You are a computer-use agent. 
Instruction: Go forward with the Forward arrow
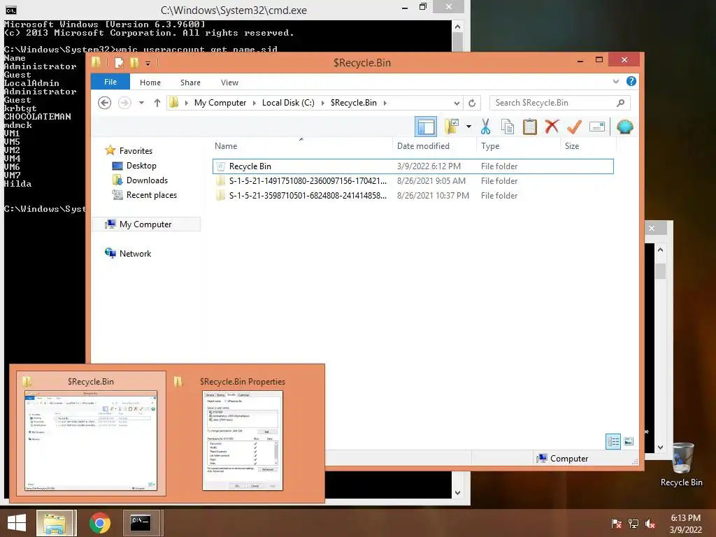(124, 103)
